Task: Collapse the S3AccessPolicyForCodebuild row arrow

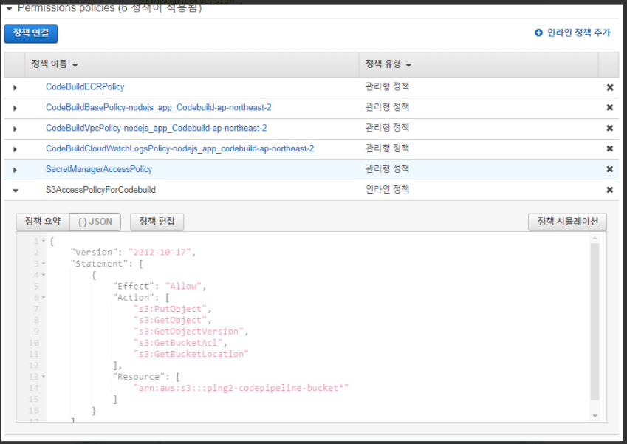Action: point(16,191)
